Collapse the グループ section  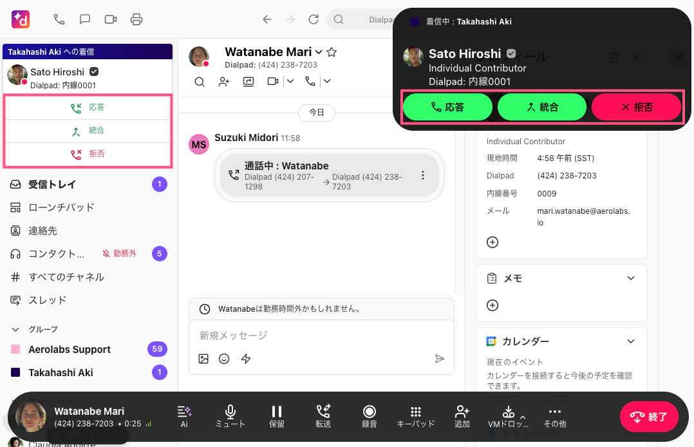pos(15,329)
